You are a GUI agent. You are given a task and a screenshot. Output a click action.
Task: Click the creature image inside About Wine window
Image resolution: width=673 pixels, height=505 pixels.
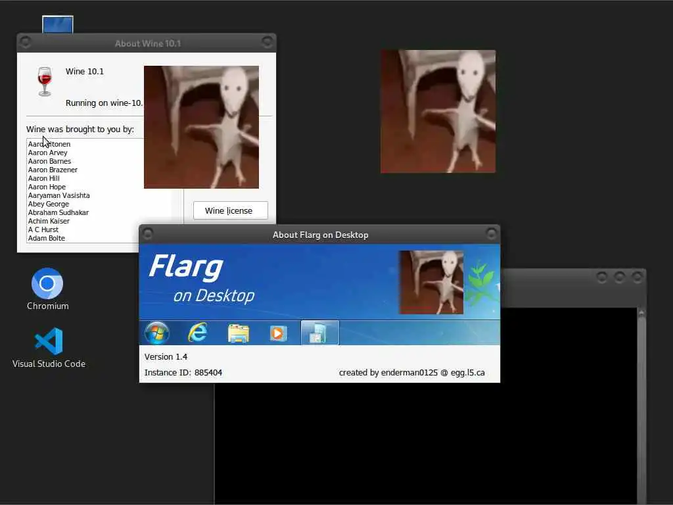[x=201, y=127]
